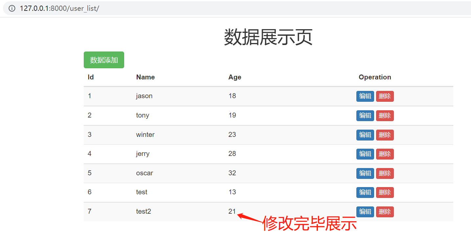Hit 删除 beside the test row
The height and width of the screenshot is (236, 471).
[x=385, y=192]
